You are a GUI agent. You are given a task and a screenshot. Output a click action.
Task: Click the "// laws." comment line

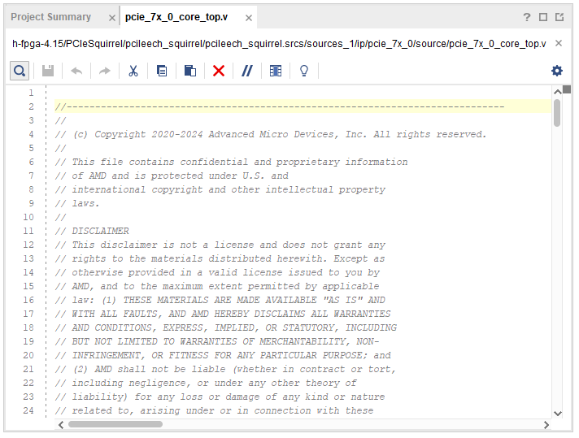pyautogui.click(x=77, y=203)
